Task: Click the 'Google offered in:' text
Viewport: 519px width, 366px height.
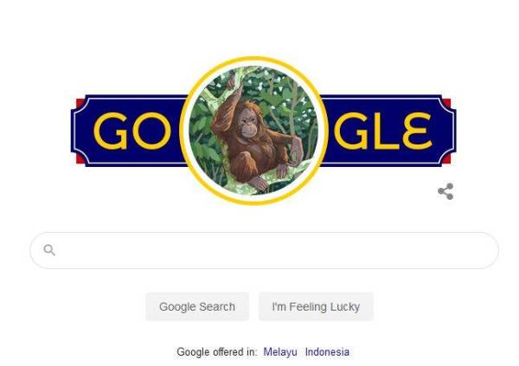Action: coord(217,352)
